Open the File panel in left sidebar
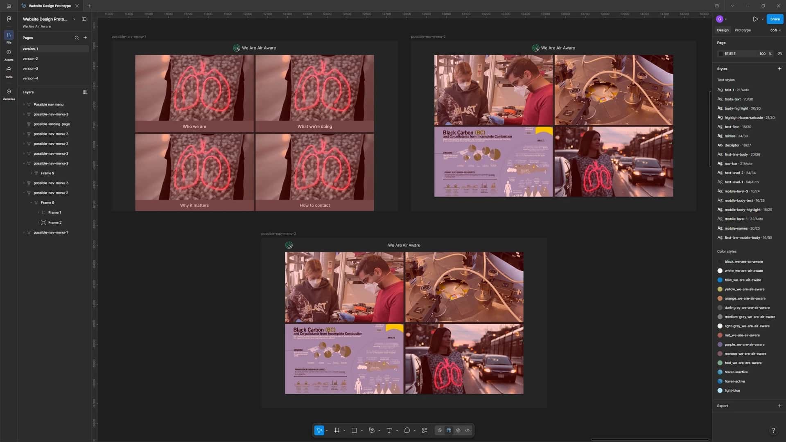Image resolution: width=786 pixels, height=442 pixels. pyautogui.click(x=9, y=37)
